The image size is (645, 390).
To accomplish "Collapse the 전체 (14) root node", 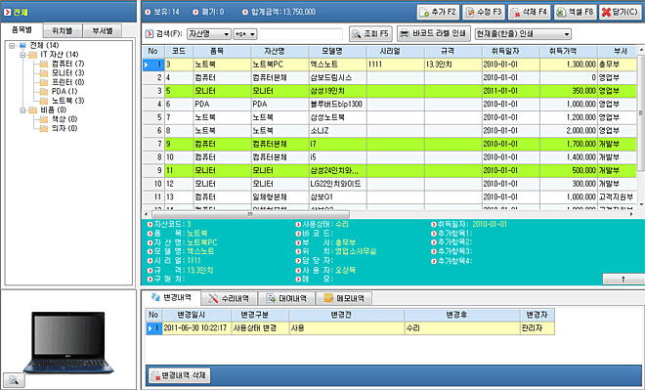I will (12, 45).
